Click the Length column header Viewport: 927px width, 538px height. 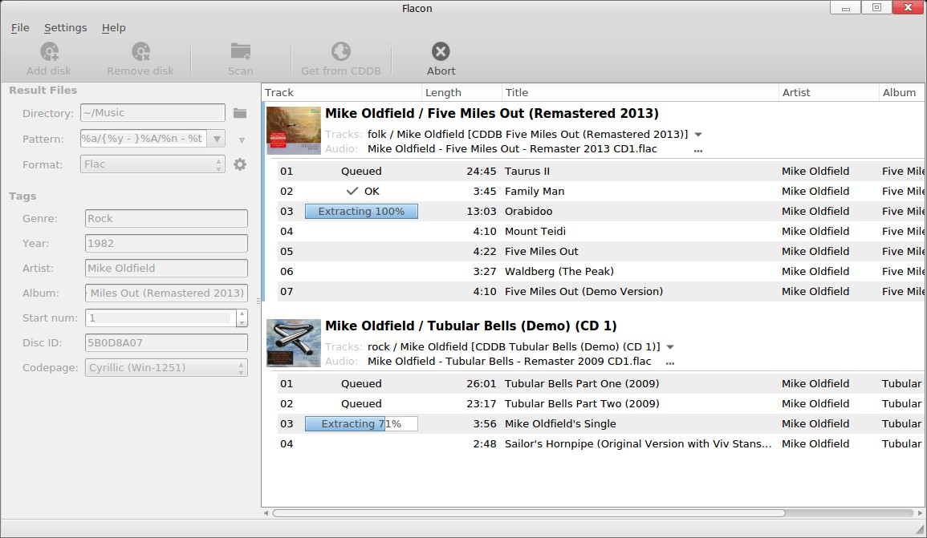coord(461,92)
